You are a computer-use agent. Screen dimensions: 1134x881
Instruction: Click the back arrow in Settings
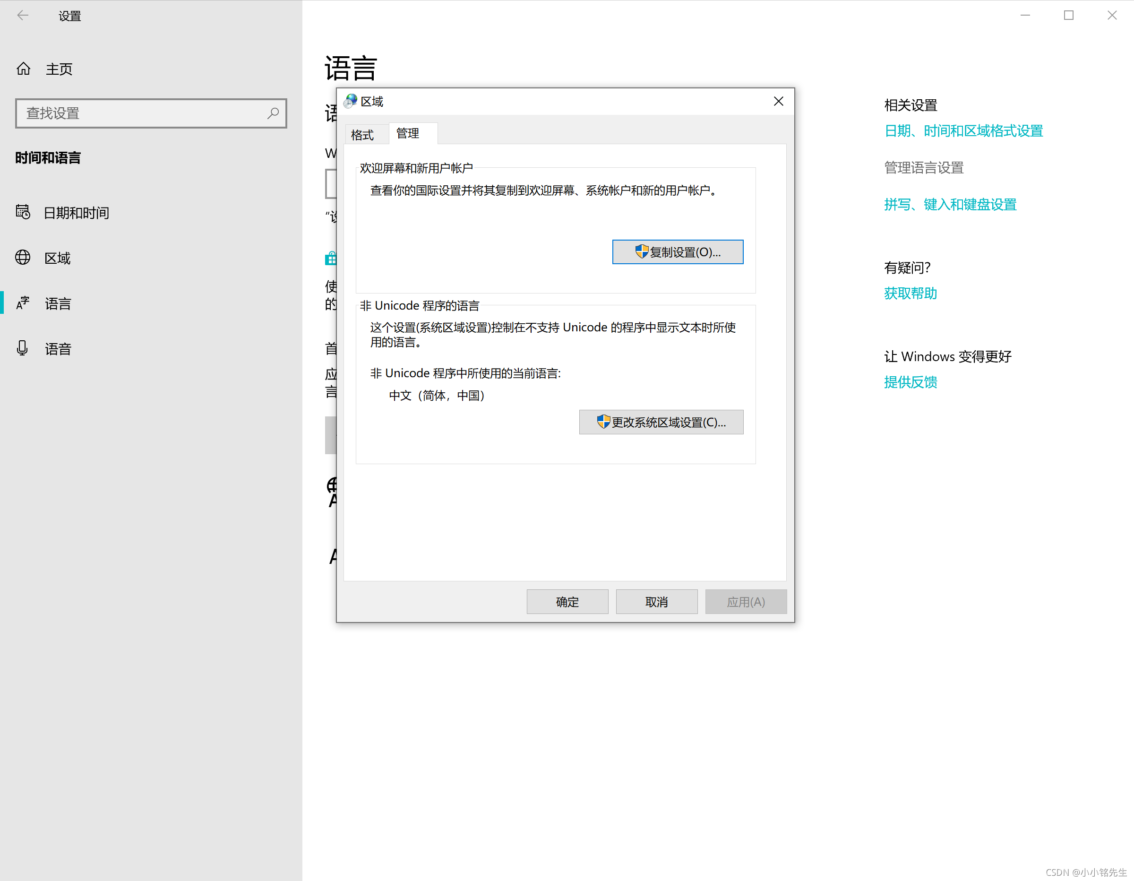(23, 16)
